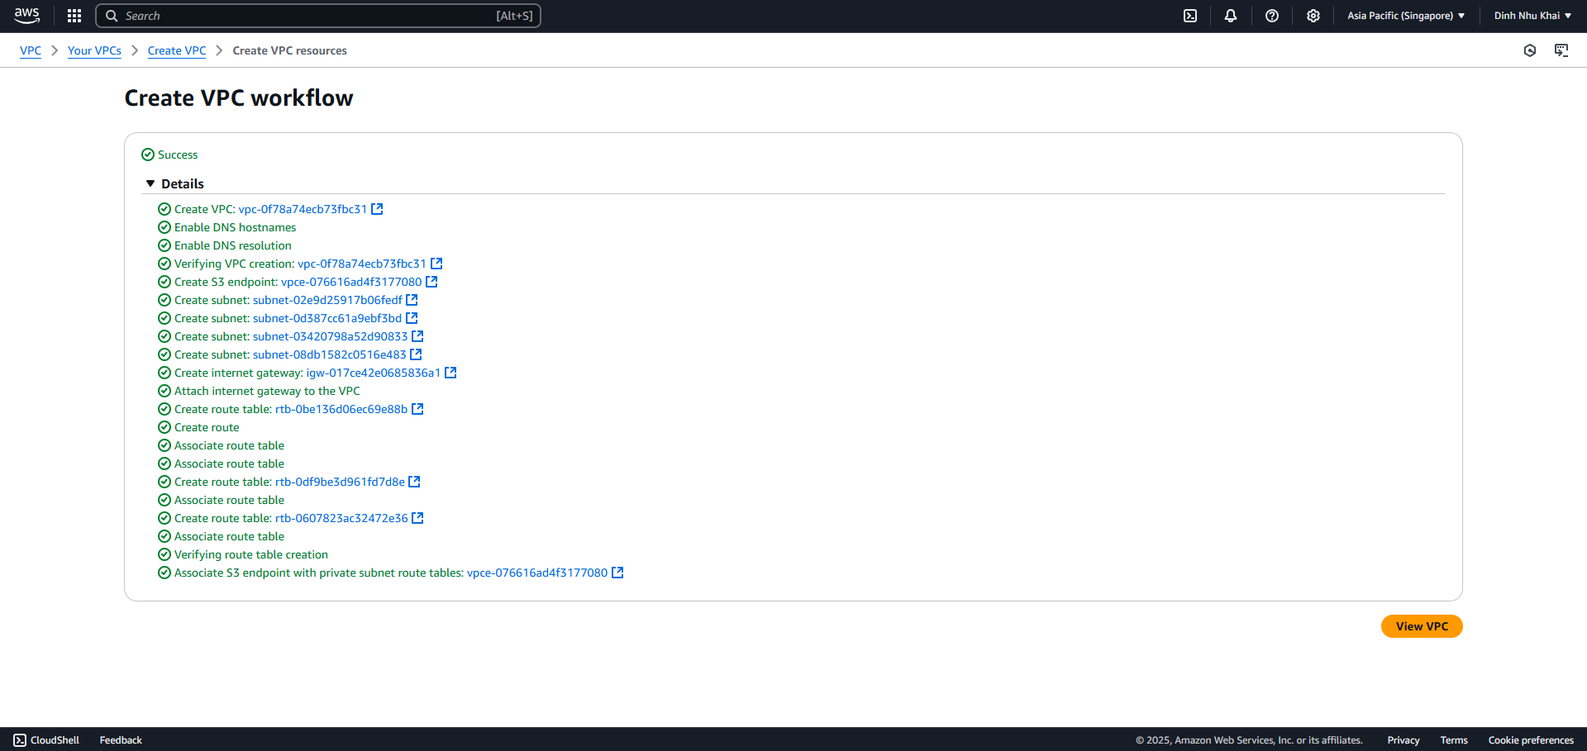Click the AWS logo home icon

26,16
